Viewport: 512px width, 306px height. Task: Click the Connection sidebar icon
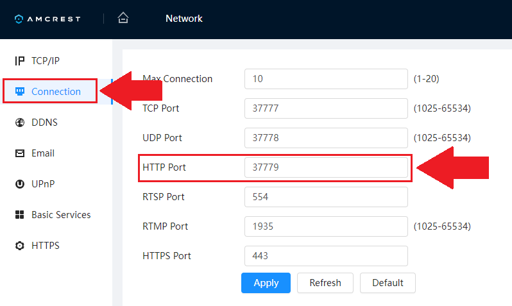tap(19, 92)
